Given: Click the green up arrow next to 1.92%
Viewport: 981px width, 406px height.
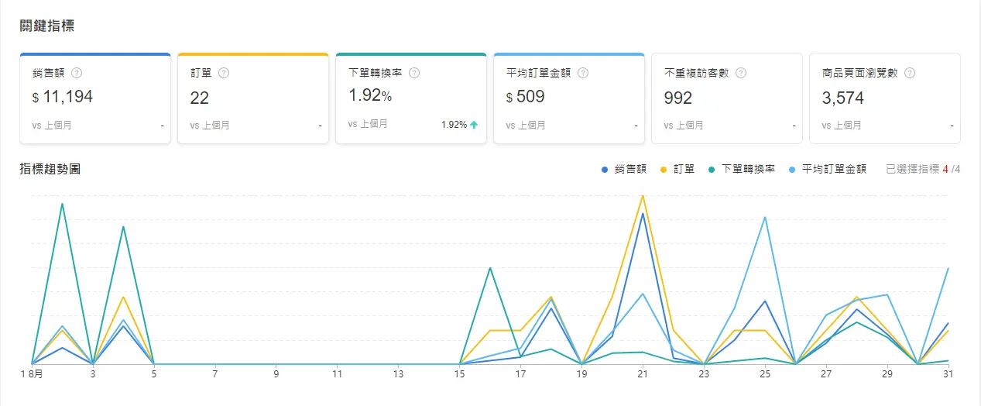Looking at the screenshot, I should (x=474, y=125).
